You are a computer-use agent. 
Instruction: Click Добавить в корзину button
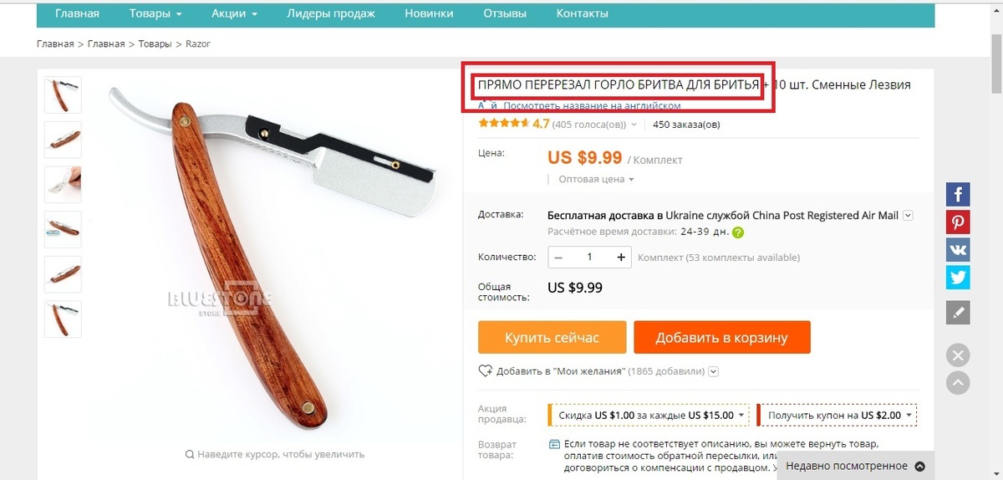tap(722, 338)
